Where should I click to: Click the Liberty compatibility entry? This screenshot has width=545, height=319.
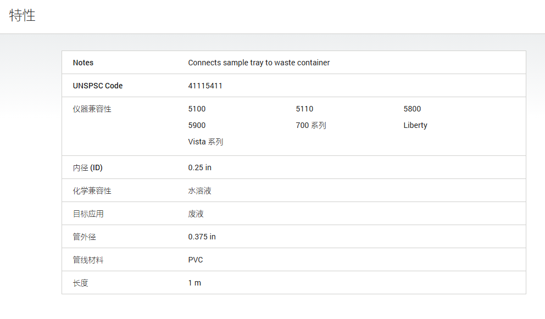(x=415, y=125)
